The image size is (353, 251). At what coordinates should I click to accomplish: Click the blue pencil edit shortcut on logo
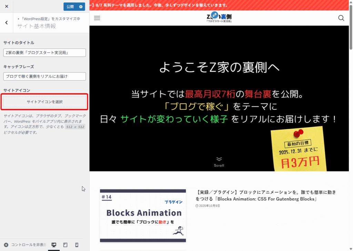214,15
